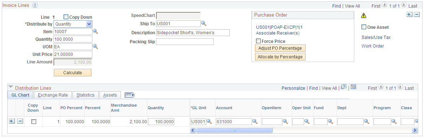
Task: Open Fund lookup magnifier
Action: (x=330, y=121)
